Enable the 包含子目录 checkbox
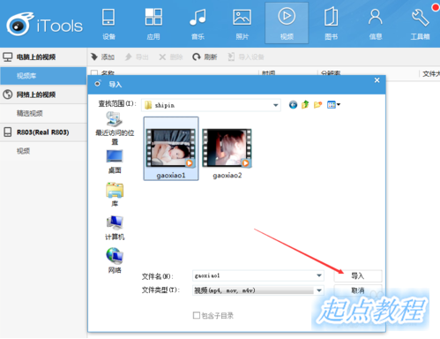Viewport: 440px width, 339px height. point(197,315)
